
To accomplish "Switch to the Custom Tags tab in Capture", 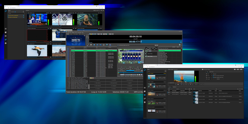I will 212,72.
